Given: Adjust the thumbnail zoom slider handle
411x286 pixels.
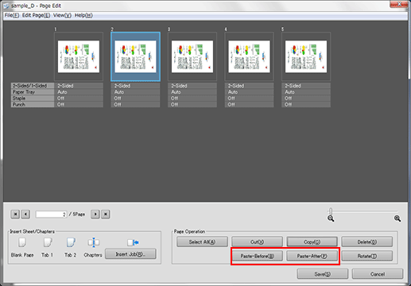Looking at the screenshot, I should click(x=331, y=211).
